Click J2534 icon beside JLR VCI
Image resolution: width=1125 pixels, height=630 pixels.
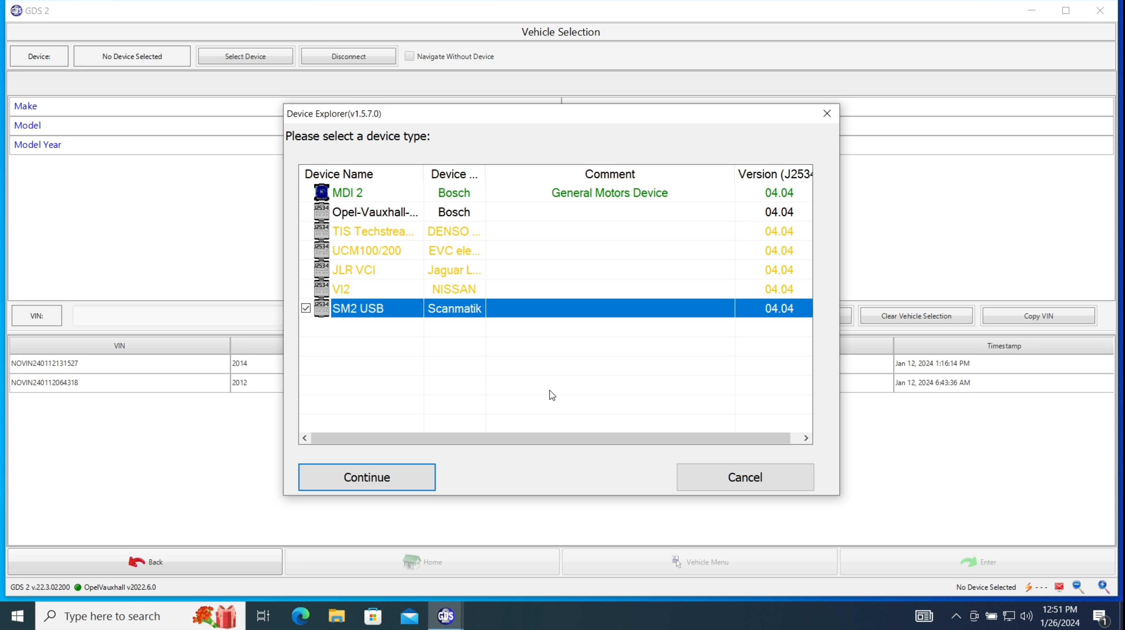coord(321,269)
